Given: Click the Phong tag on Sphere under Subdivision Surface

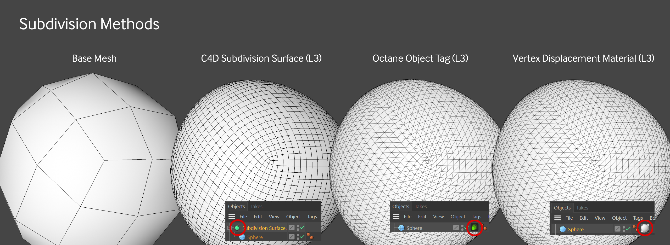Looking at the screenshot, I should coord(310,236).
